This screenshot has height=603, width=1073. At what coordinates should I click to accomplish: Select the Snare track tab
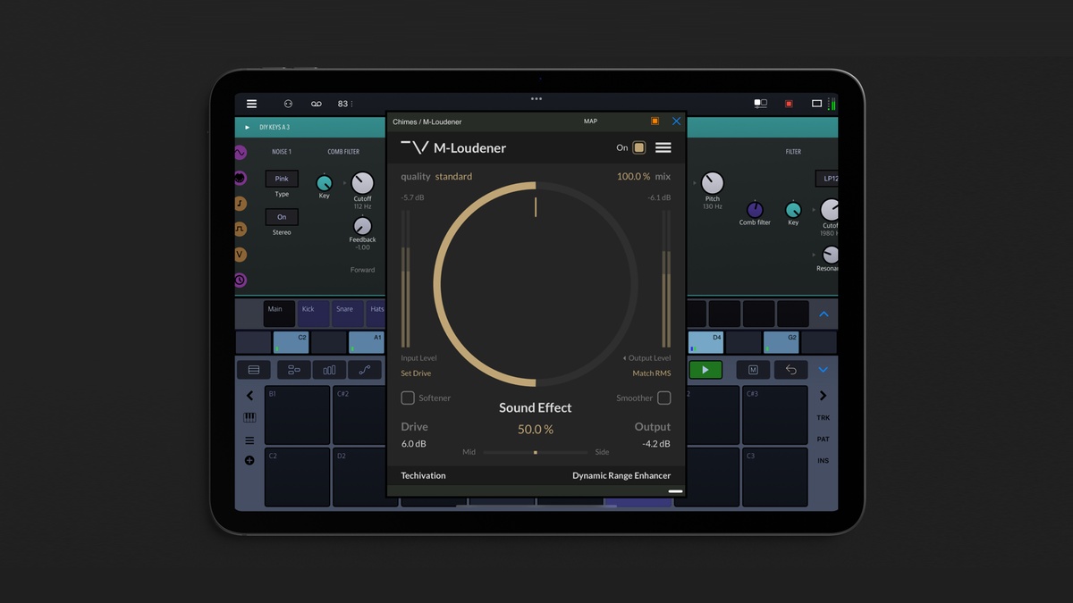pos(348,314)
